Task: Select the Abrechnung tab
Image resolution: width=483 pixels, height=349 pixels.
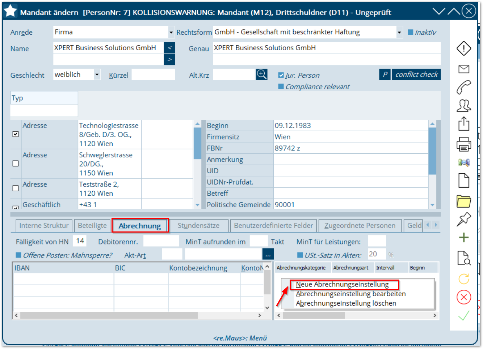Action: tap(140, 226)
